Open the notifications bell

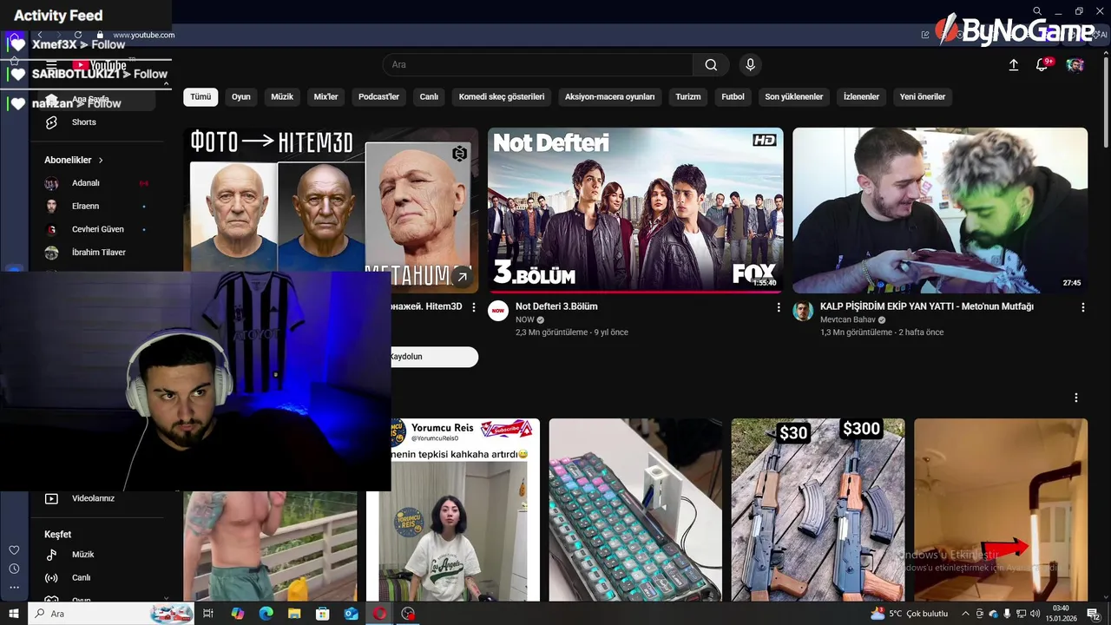click(1042, 65)
